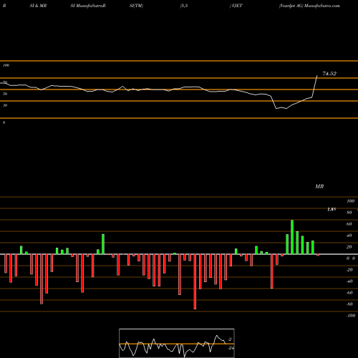
Task: Click the 40 label on MR axis
Action: (349, 236)
